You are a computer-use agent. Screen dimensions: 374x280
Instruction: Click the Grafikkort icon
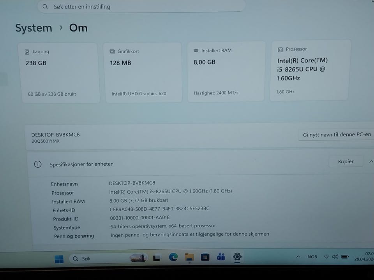pyautogui.click(x=112, y=51)
